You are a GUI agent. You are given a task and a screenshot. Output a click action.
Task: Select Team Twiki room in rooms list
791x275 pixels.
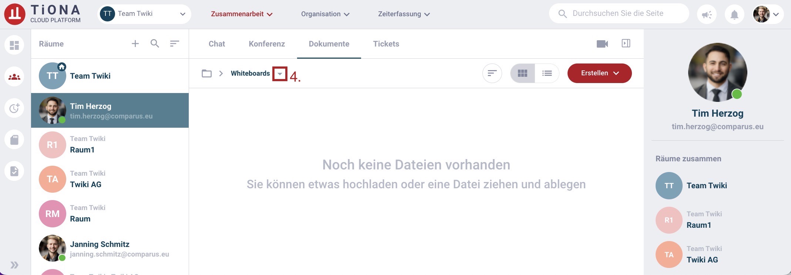110,76
